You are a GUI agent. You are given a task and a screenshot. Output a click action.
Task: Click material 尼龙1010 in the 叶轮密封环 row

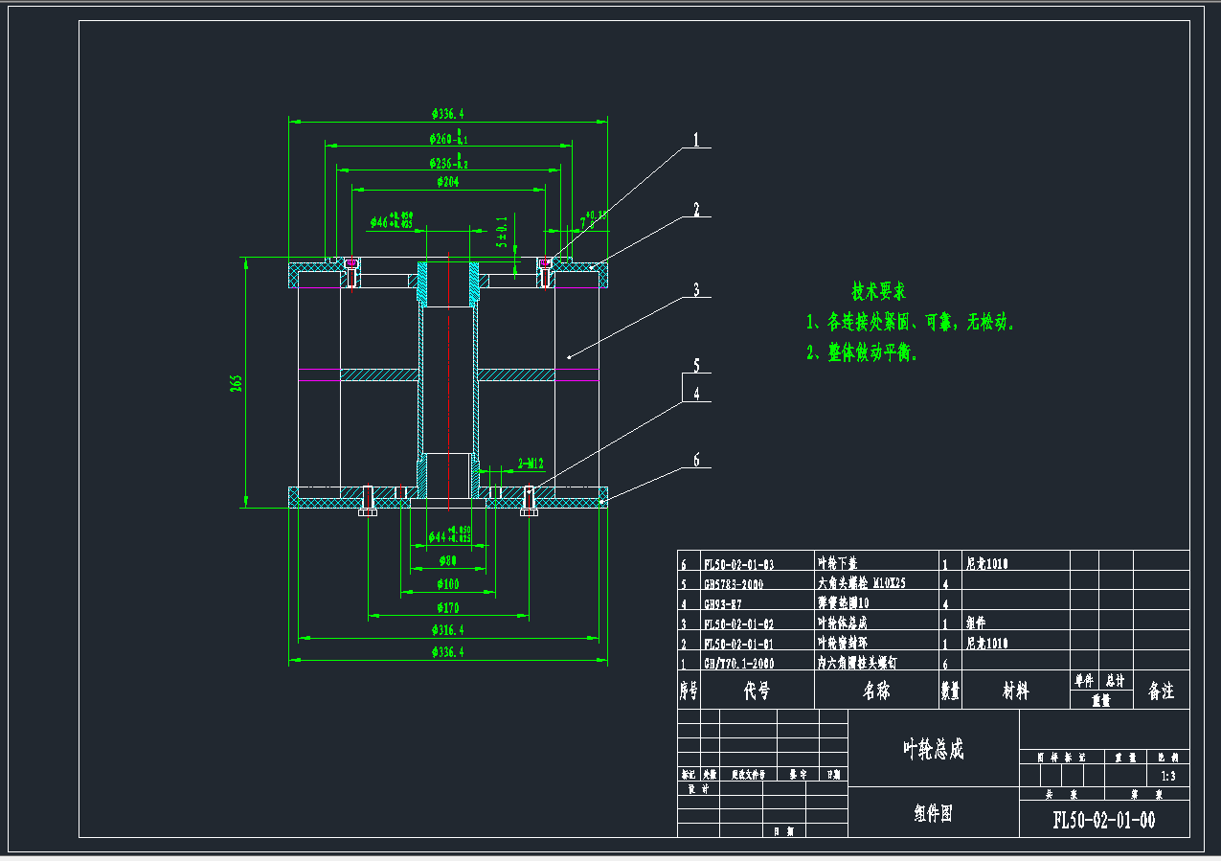point(987,644)
